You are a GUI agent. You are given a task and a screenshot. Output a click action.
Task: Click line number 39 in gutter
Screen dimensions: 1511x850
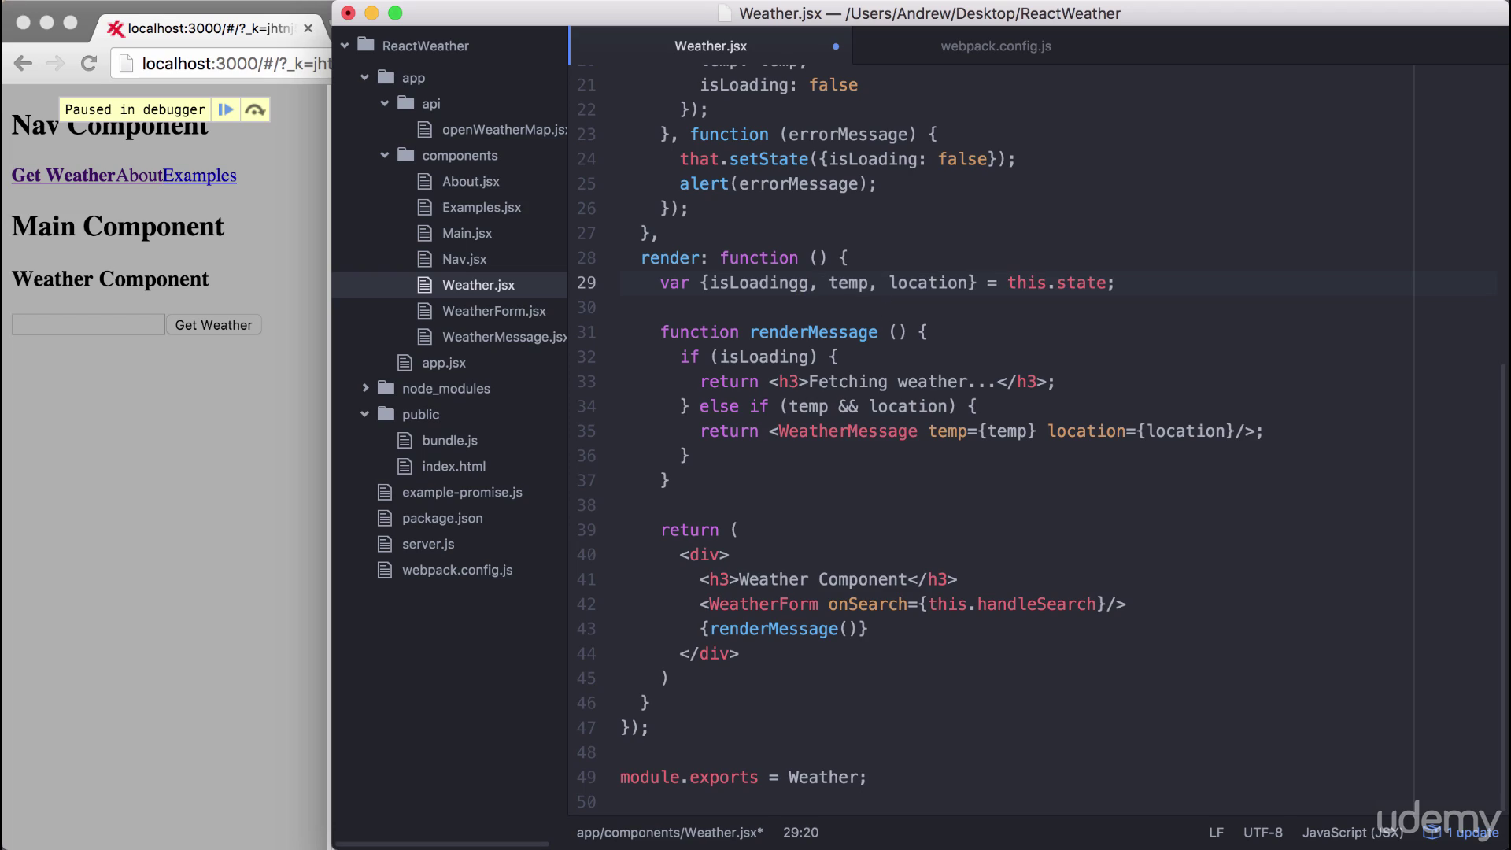pos(586,530)
